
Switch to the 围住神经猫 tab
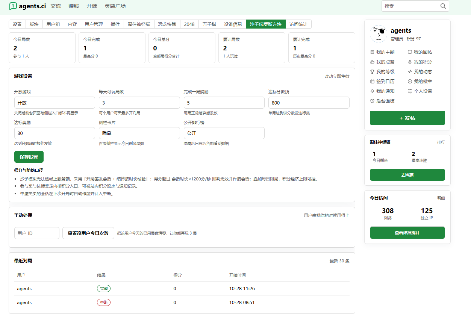click(139, 24)
